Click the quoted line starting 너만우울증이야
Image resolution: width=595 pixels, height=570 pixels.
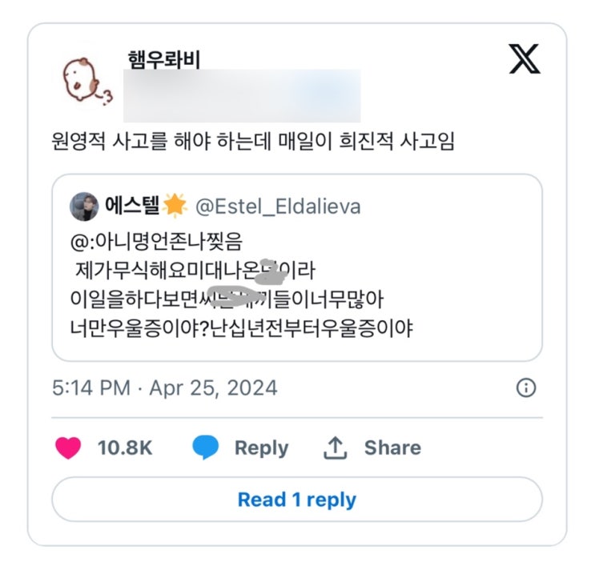click(x=241, y=328)
